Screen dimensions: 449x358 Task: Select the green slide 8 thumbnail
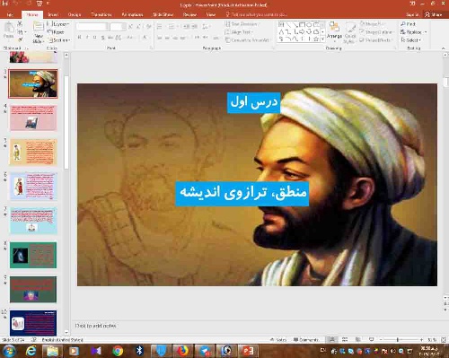(33, 255)
